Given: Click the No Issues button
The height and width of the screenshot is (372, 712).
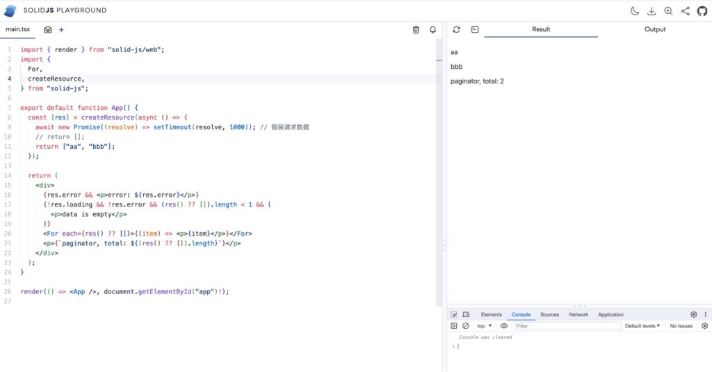Looking at the screenshot, I should pos(681,326).
